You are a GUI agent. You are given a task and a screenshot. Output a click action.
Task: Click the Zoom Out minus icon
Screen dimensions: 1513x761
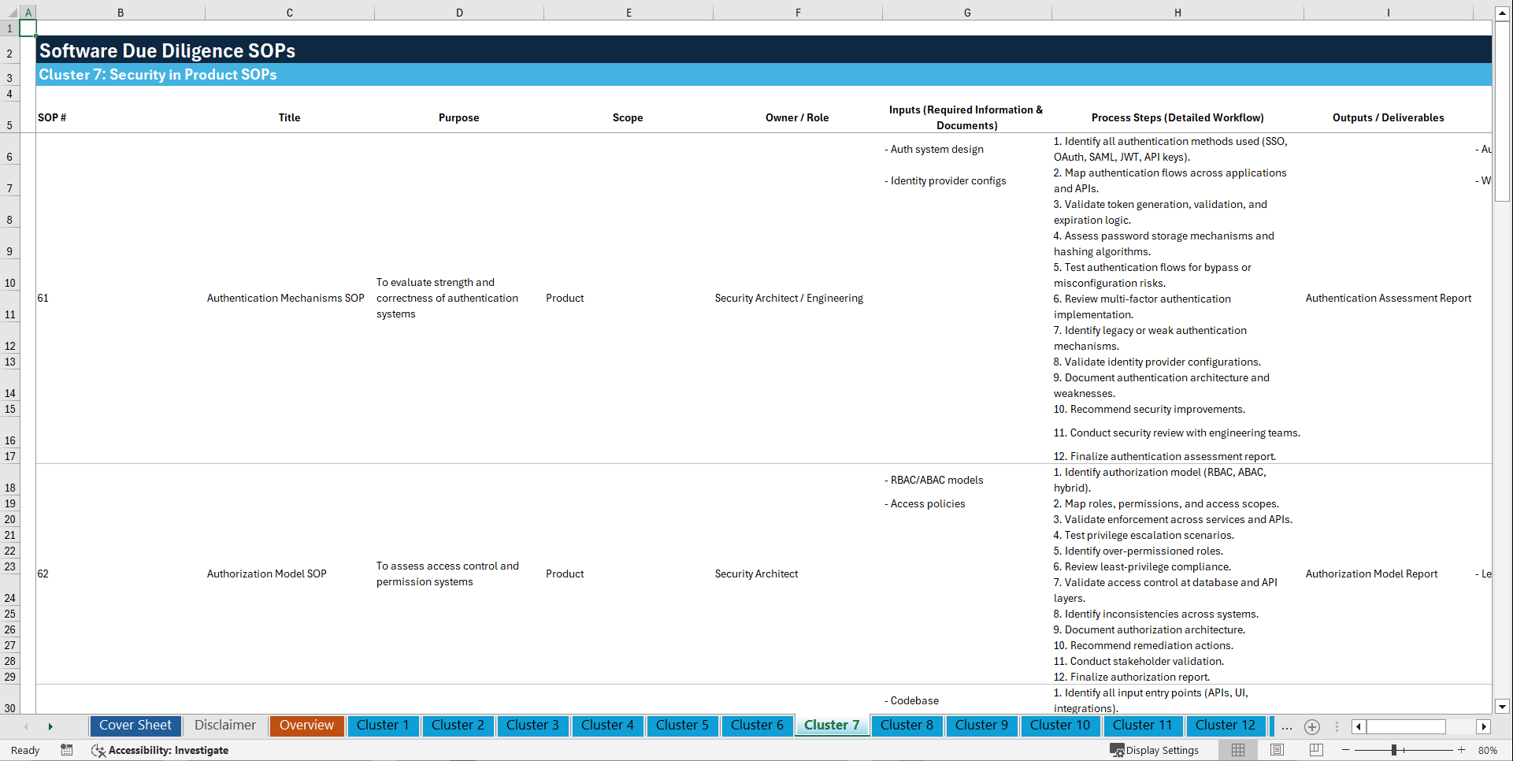(1345, 750)
